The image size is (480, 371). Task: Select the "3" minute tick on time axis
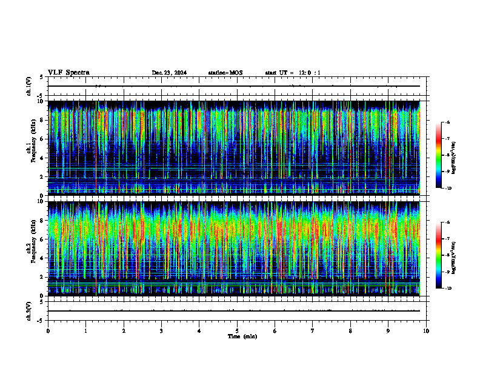point(161,331)
